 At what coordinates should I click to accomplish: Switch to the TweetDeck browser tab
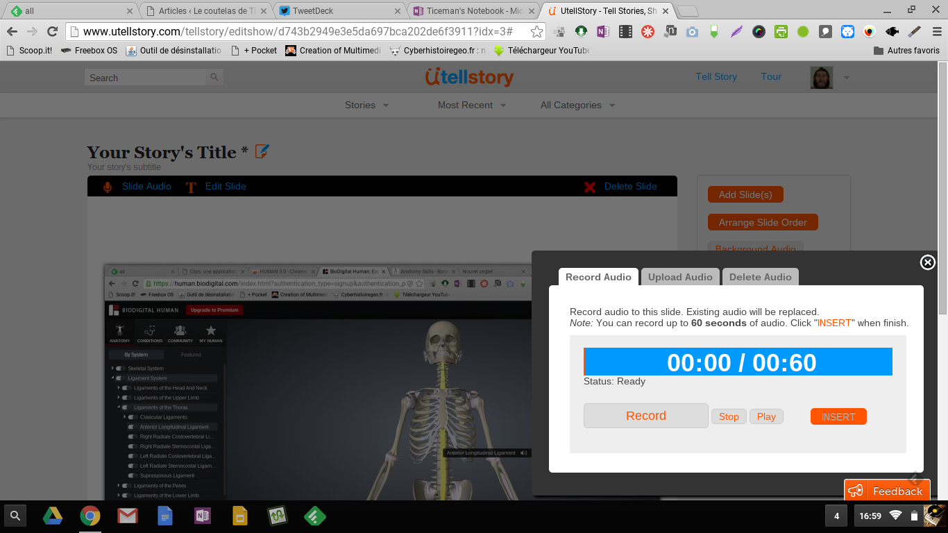(340, 10)
